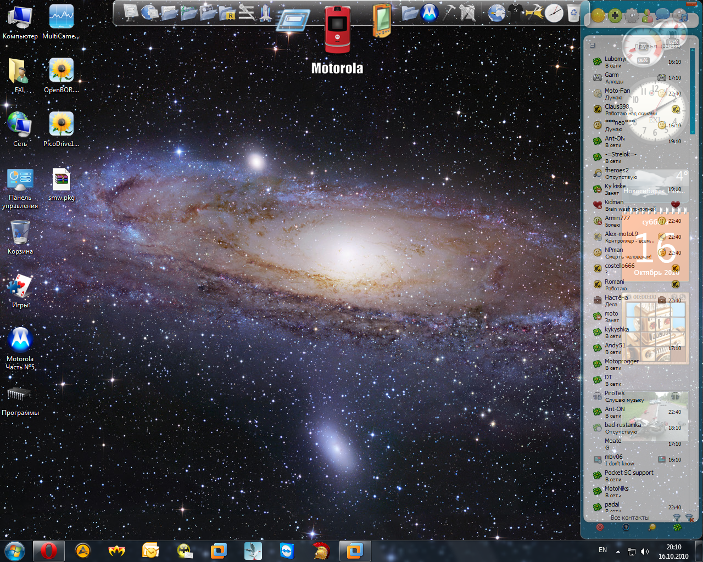
Task: Select contact Armin777
Action: [x=637, y=221]
